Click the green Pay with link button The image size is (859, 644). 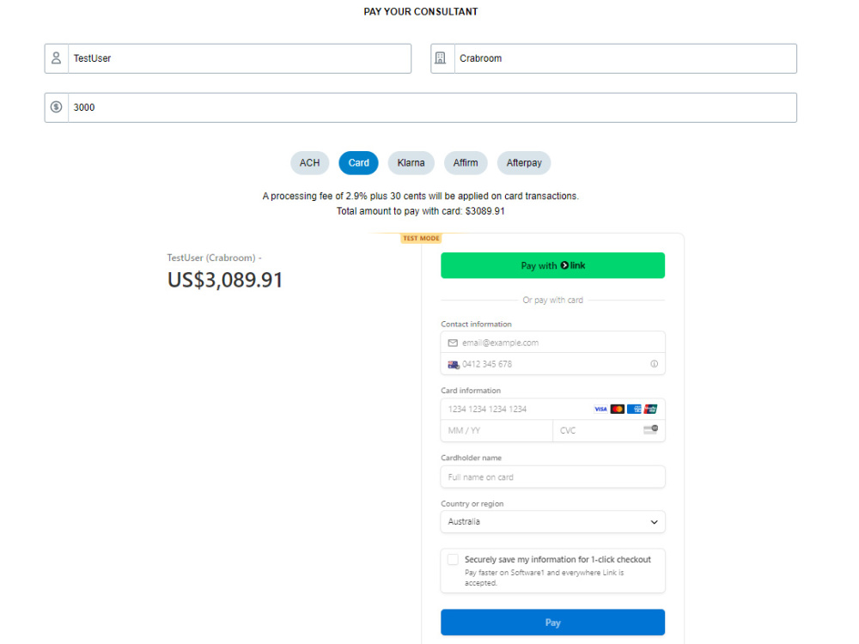[552, 265]
